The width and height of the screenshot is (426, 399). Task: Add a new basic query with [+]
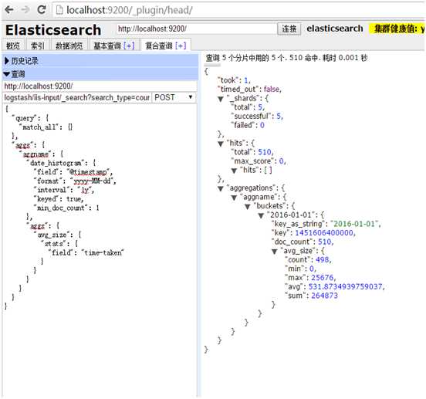coord(129,46)
